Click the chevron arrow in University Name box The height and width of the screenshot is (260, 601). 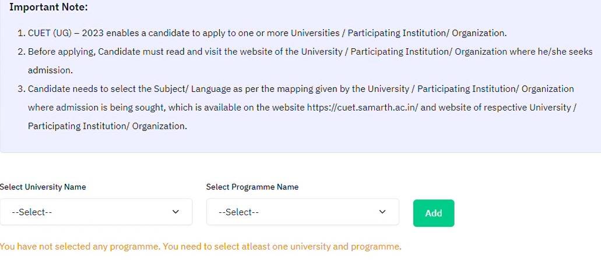coord(176,212)
